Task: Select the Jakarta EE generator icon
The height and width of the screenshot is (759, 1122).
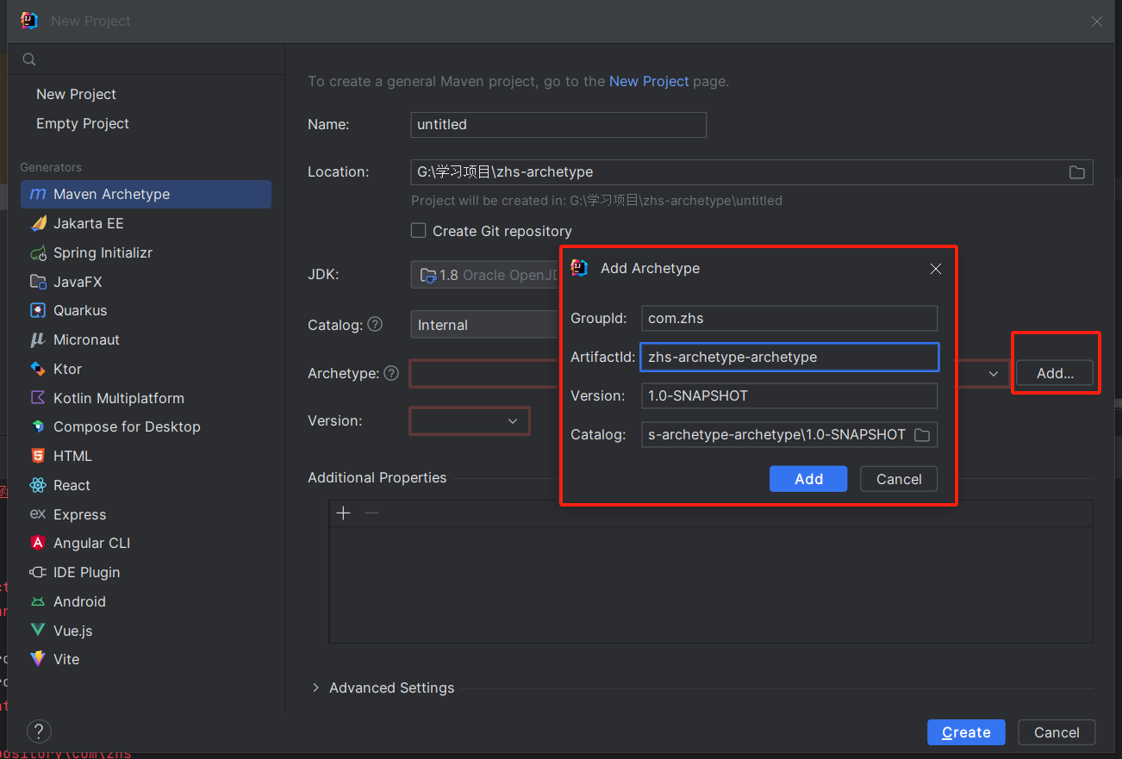Action: (38, 224)
